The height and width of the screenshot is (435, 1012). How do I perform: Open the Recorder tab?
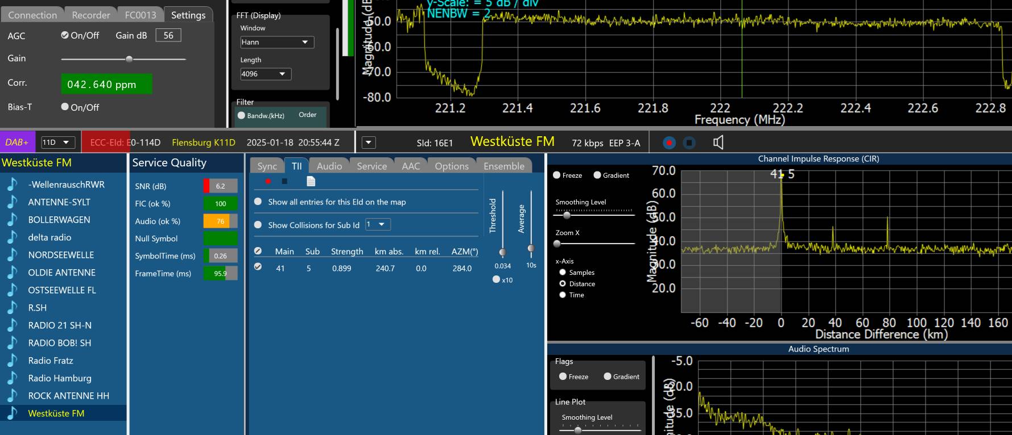pos(91,15)
